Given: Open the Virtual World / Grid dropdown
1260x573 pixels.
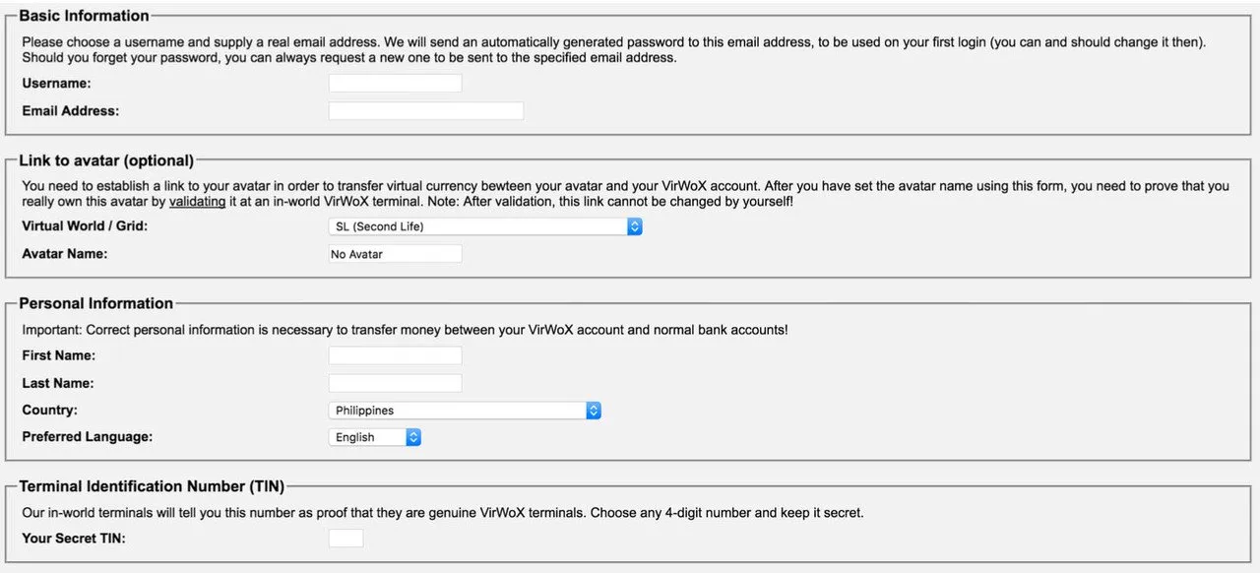Looking at the screenshot, I should [484, 226].
